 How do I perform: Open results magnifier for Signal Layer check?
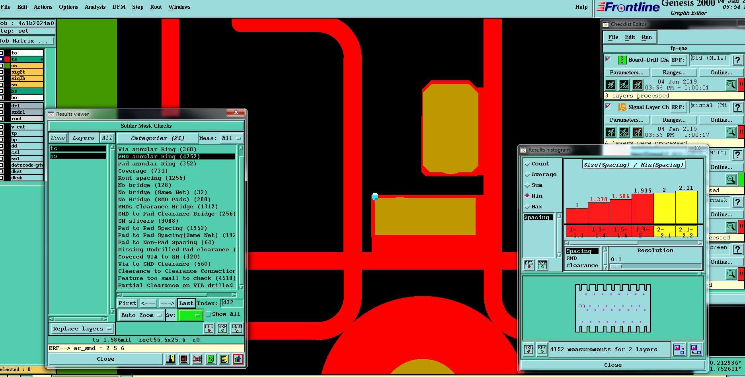click(731, 132)
